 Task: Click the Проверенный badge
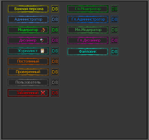click(28, 72)
